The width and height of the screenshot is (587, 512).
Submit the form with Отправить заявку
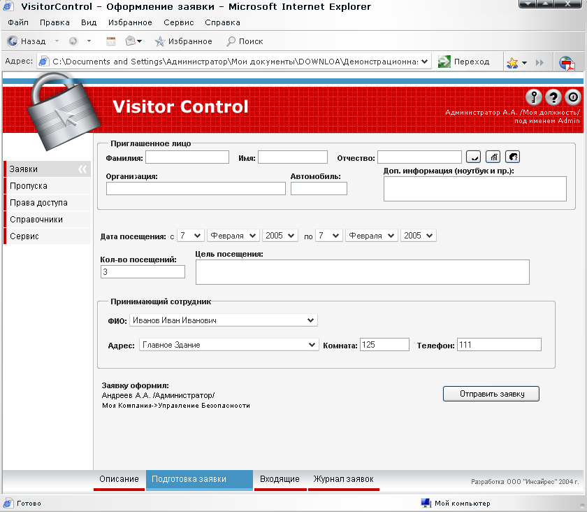(x=491, y=394)
